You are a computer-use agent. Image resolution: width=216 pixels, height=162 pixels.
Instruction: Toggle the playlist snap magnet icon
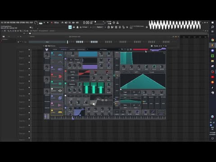click(5, 31)
